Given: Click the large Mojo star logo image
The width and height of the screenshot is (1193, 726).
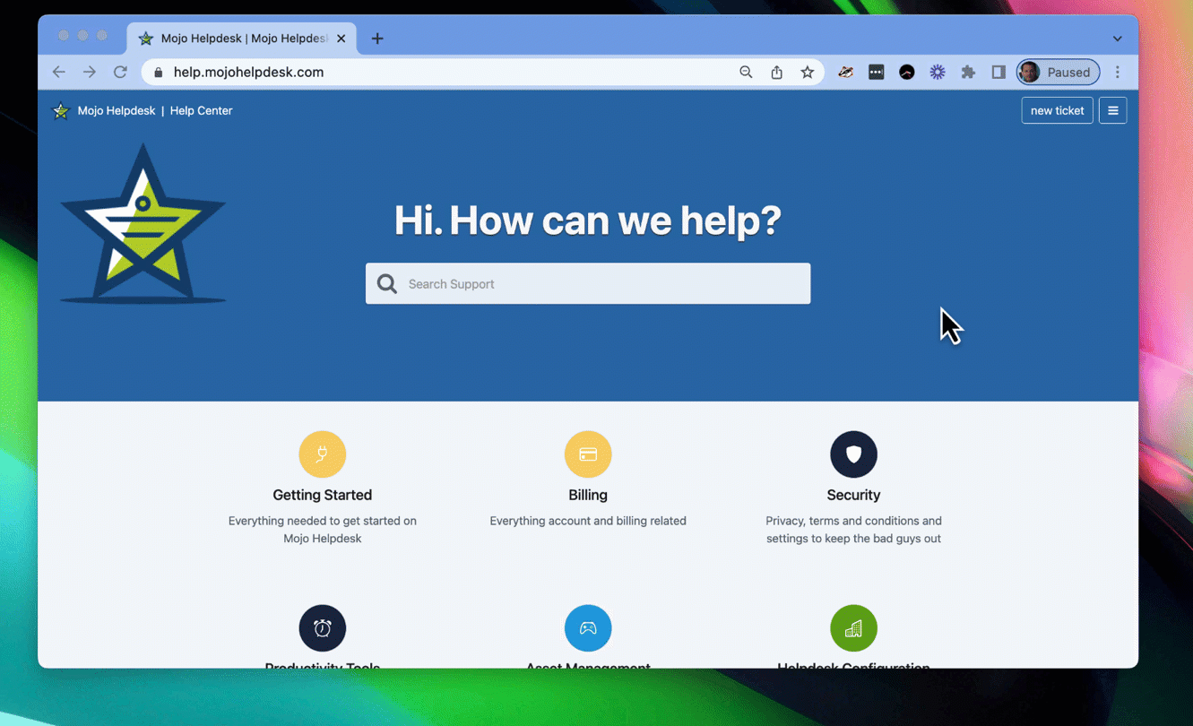Looking at the screenshot, I should pos(143,224).
